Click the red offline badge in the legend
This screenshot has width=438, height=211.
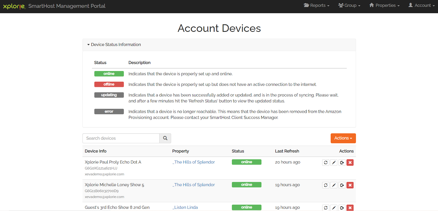tap(109, 84)
